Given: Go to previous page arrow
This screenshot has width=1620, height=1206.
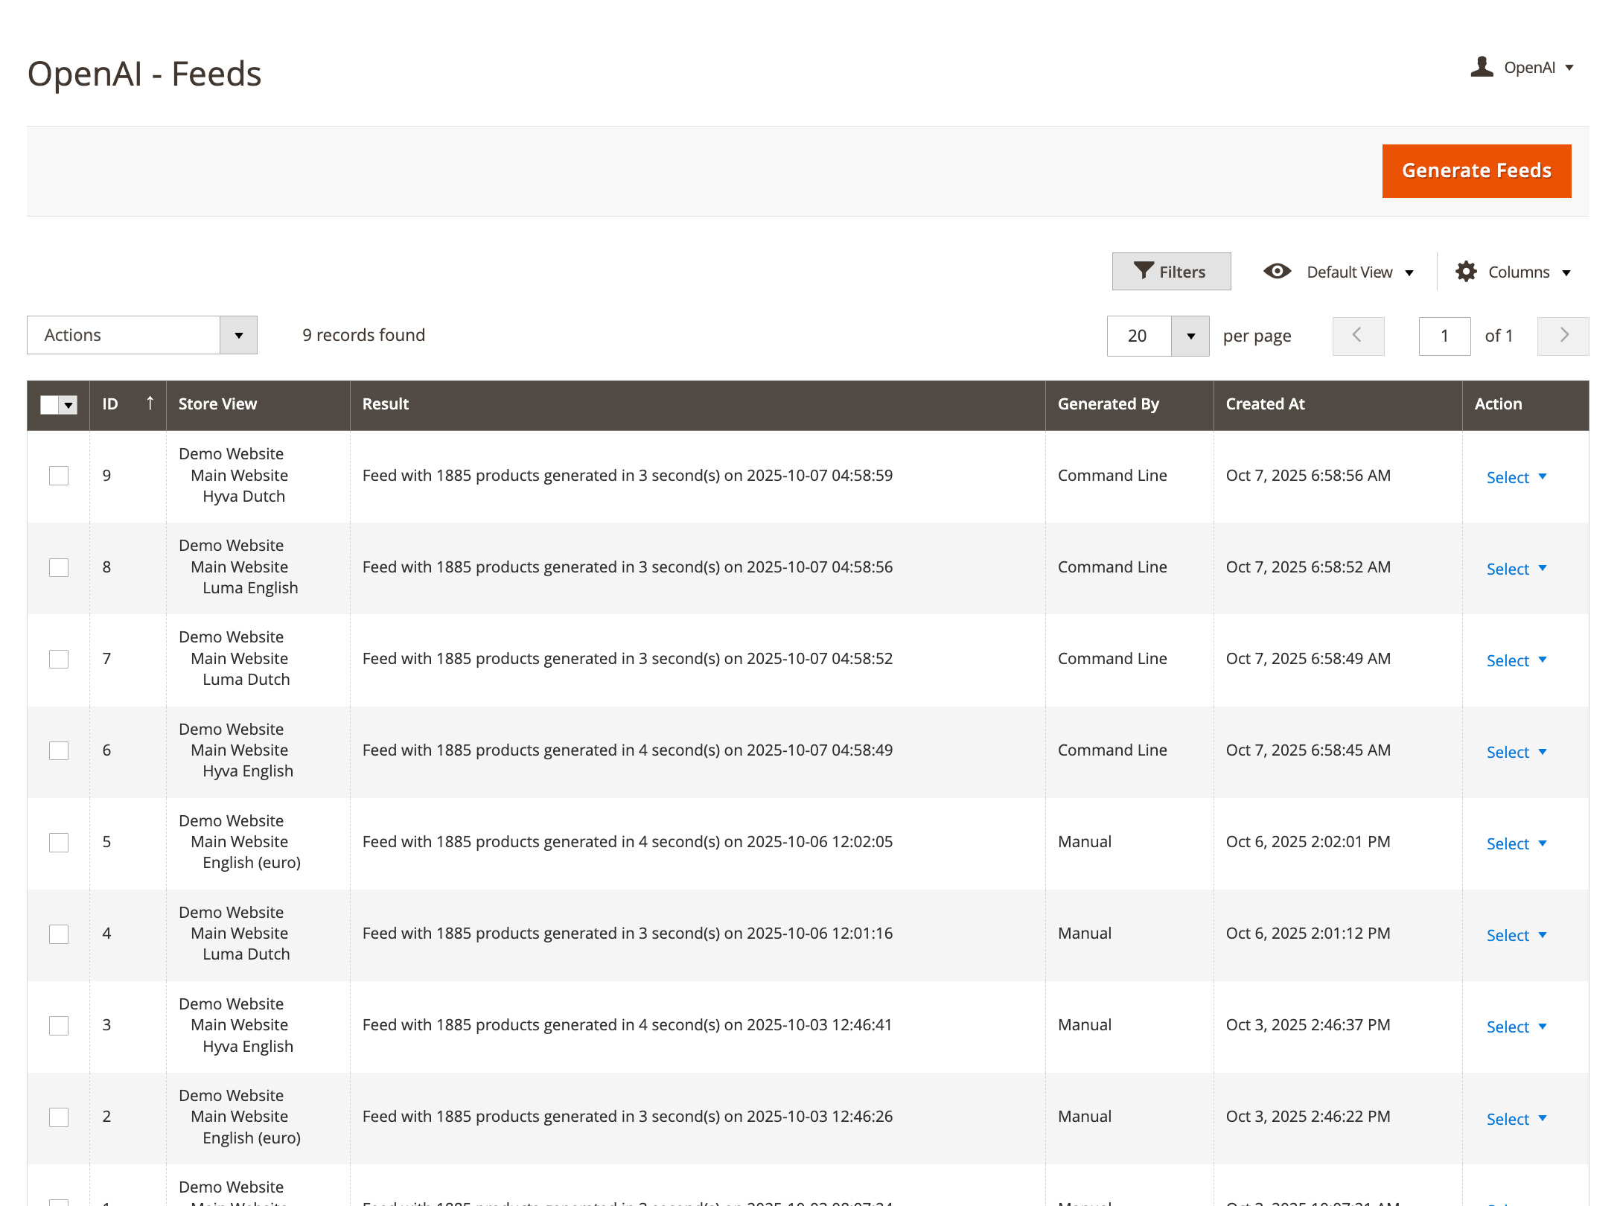Looking at the screenshot, I should coord(1358,336).
